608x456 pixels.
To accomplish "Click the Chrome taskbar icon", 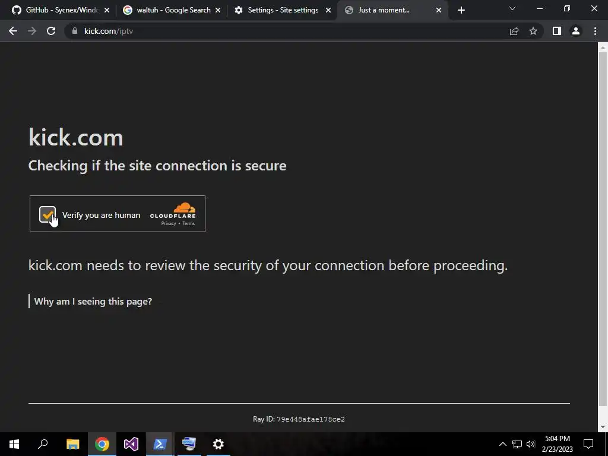I will pyautogui.click(x=102, y=444).
